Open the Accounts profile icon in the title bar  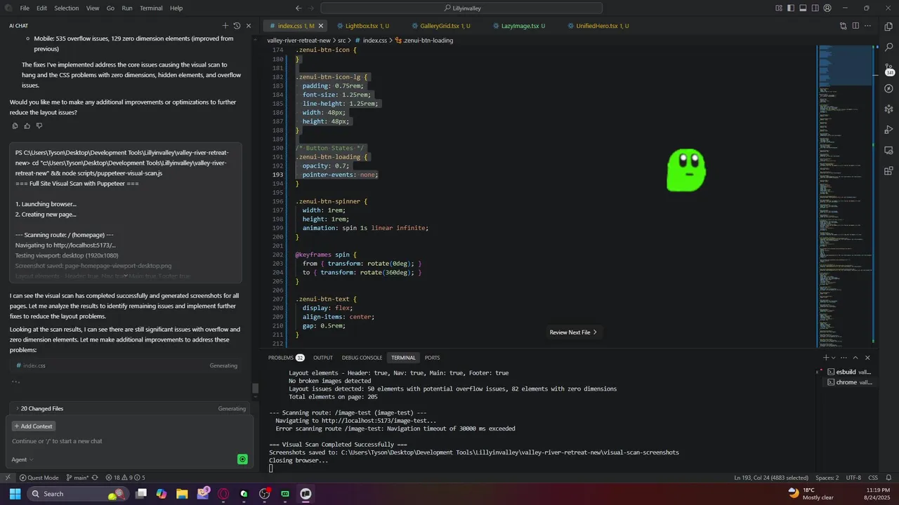point(827,8)
